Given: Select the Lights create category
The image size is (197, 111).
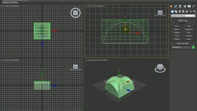Looking at the screenshot, I should point(180,11).
